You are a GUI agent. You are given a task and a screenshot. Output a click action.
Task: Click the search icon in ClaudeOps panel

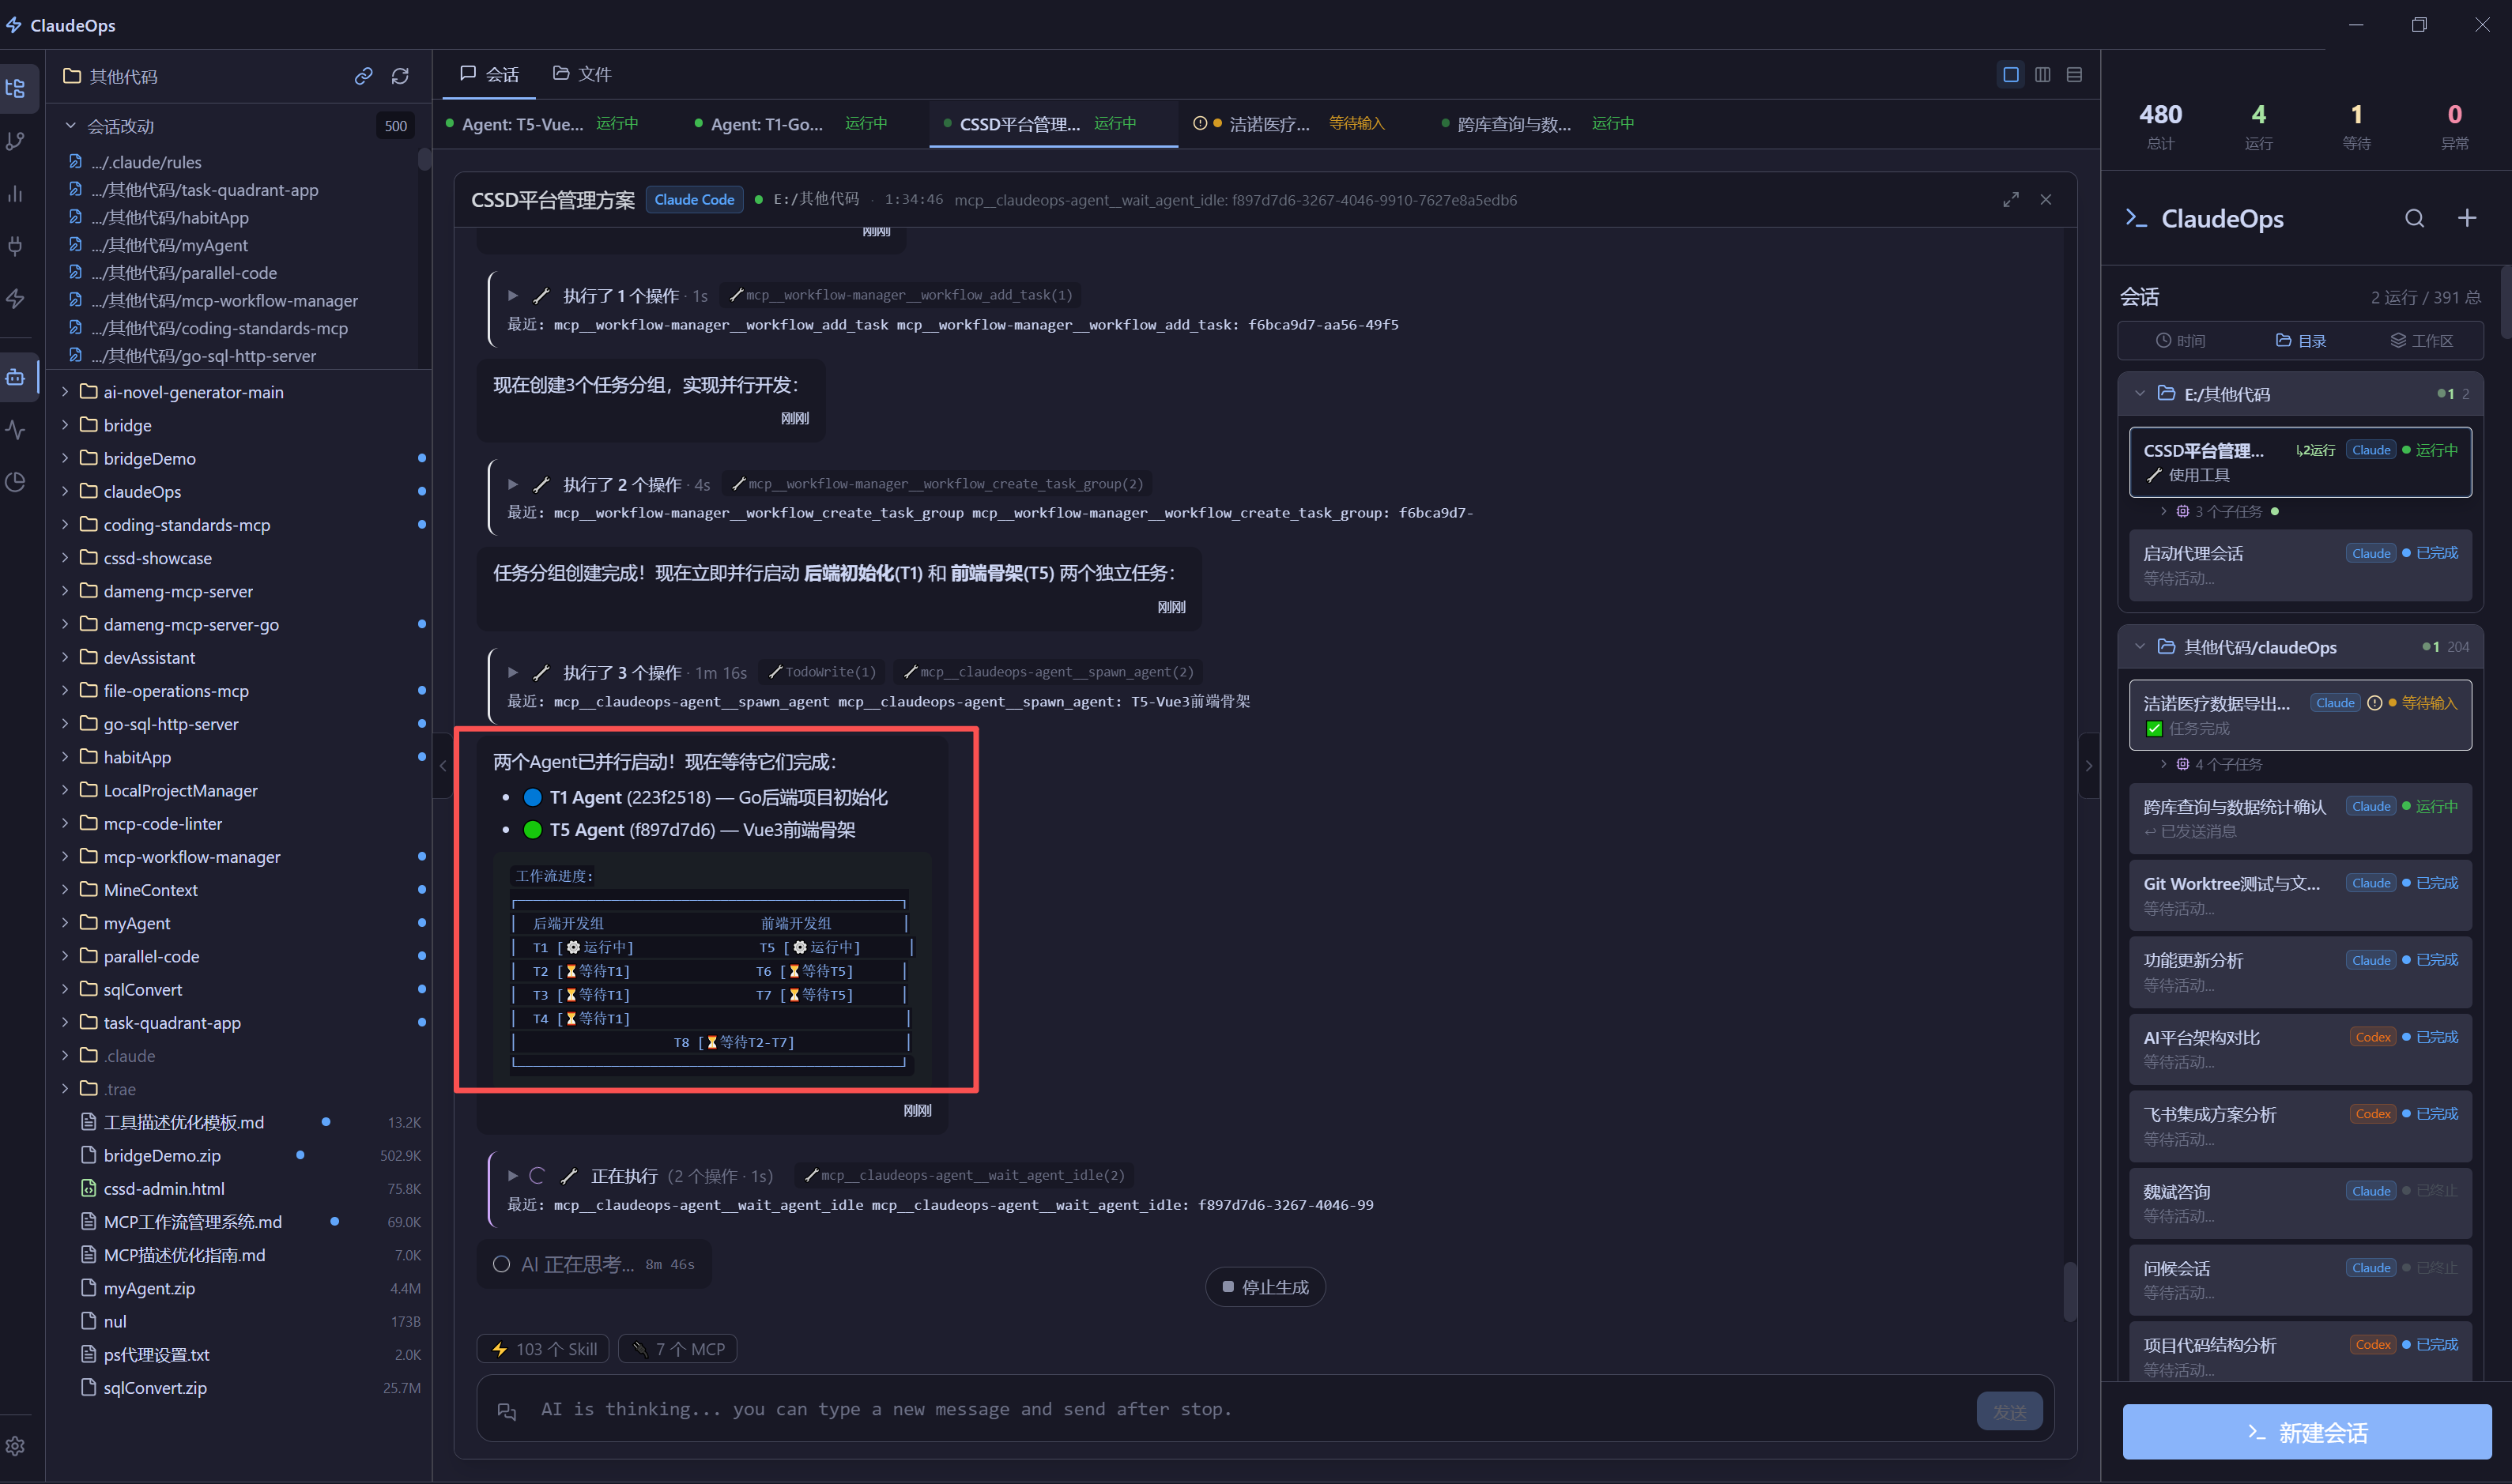[x=2414, y=218]
